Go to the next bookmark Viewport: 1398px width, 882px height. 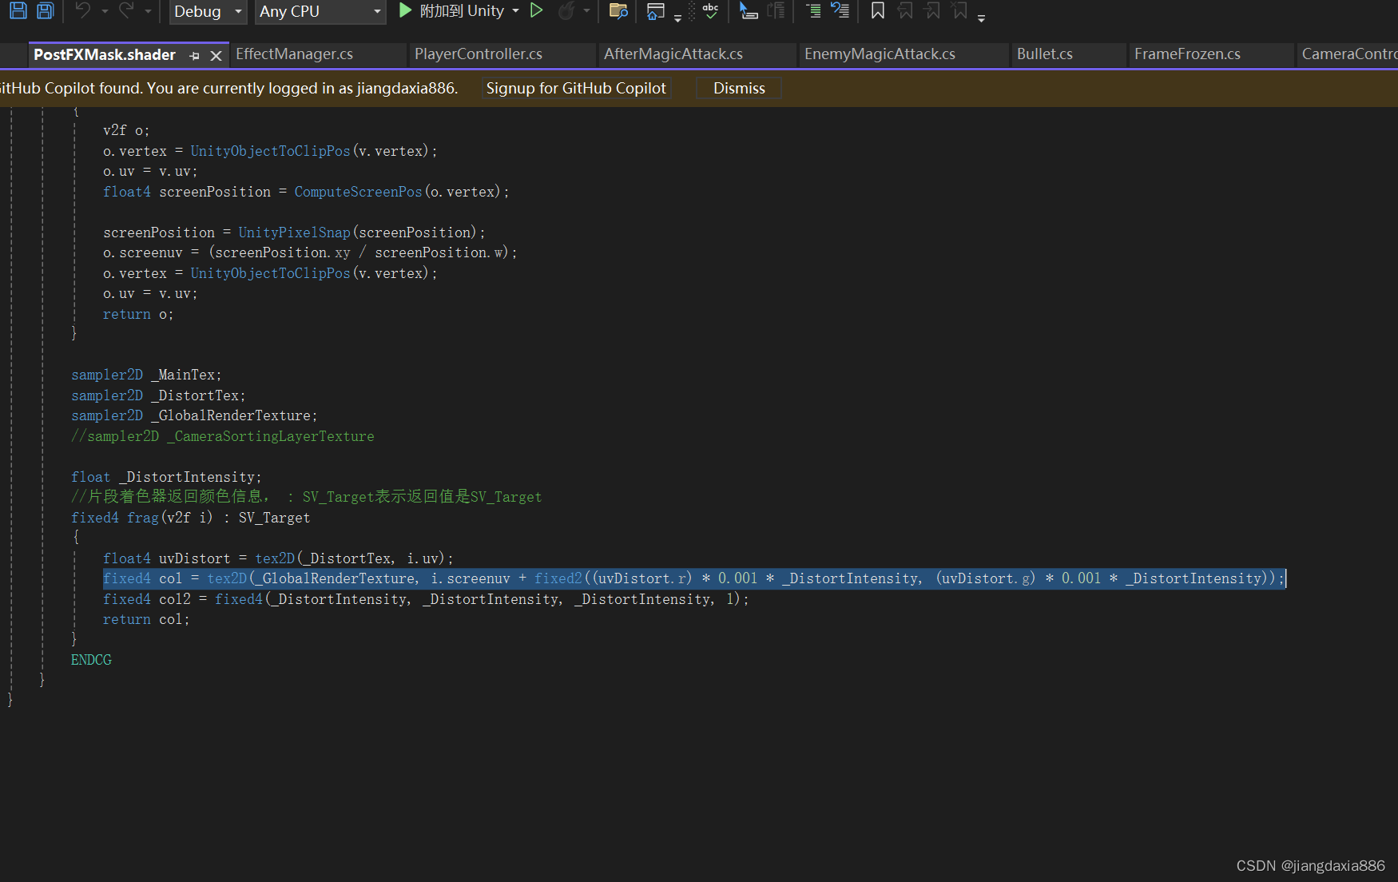tap(932, 10)
